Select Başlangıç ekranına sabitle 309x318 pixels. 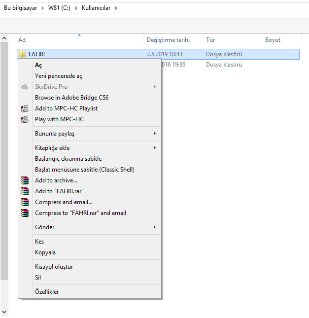tap(90, 159)
